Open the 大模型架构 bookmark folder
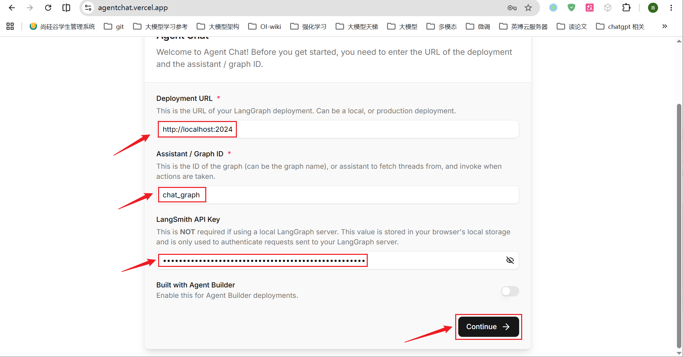Viewport: 683px width, 357px height. pos(218,27)
